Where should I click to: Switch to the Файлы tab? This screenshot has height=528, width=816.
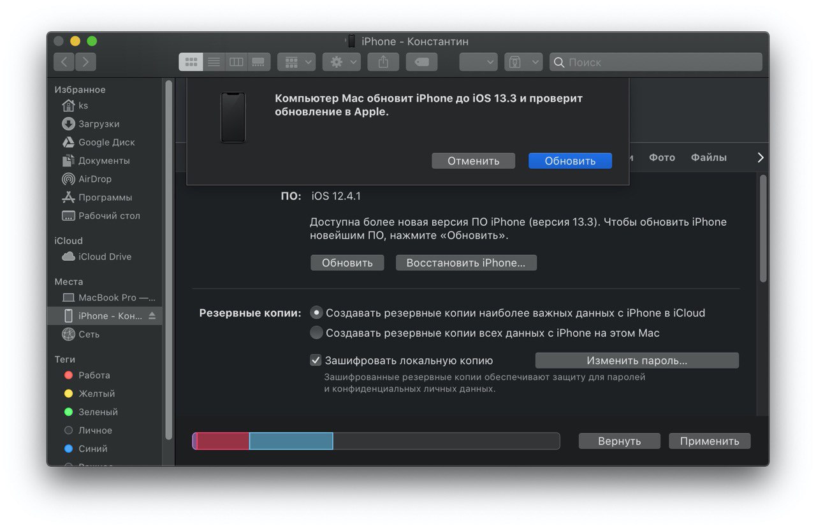(x=708, y=158)
